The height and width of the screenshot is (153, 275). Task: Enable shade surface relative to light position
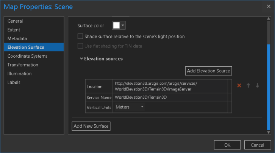[80, 37]
